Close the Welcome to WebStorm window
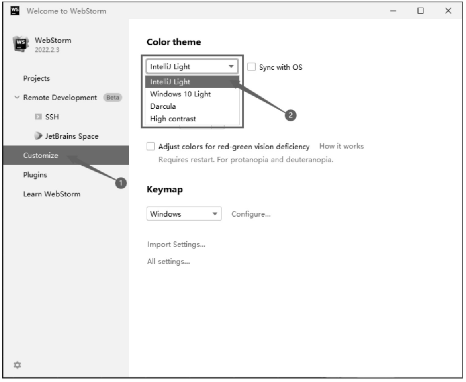This screenshot has width=466, height=382. [448, 11]
